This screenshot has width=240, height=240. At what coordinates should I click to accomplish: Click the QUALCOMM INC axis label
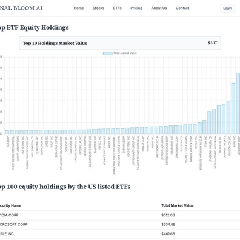pos(37,145)
